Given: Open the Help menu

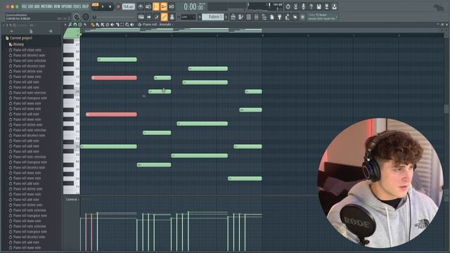Looking at the screenshot, I should click(x=86, y=6).
